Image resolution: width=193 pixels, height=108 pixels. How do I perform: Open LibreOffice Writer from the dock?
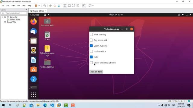click(33, 60)
